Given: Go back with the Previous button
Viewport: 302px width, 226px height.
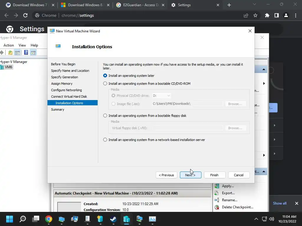Looking at the screenshot, I should [x=166, y=175].
